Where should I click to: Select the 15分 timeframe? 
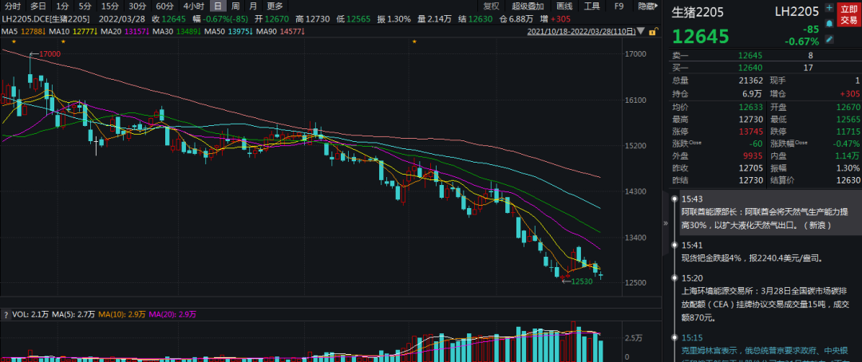click(110, 6)
